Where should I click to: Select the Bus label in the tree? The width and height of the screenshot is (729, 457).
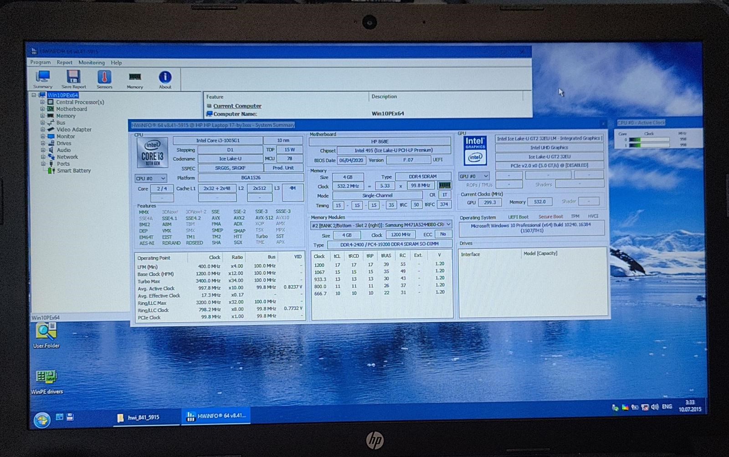pyautogui.click(x=61, y=123)
